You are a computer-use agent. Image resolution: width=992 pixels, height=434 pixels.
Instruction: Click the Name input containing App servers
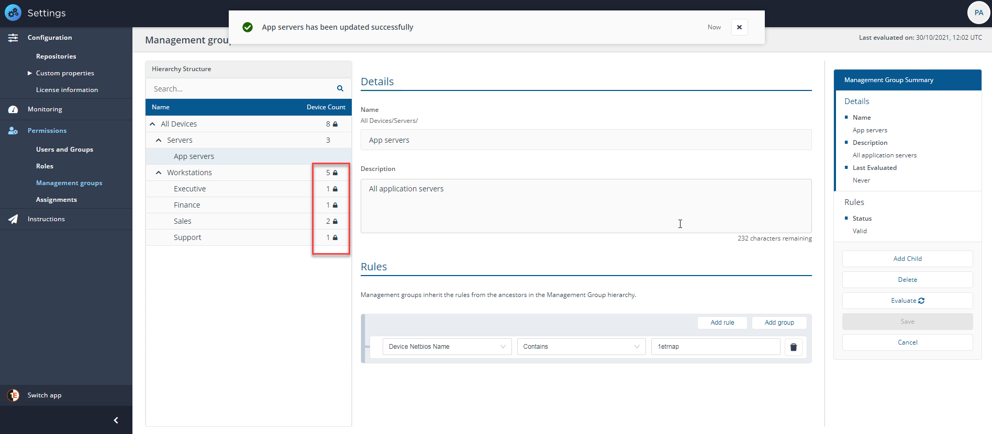coord(586,140)
